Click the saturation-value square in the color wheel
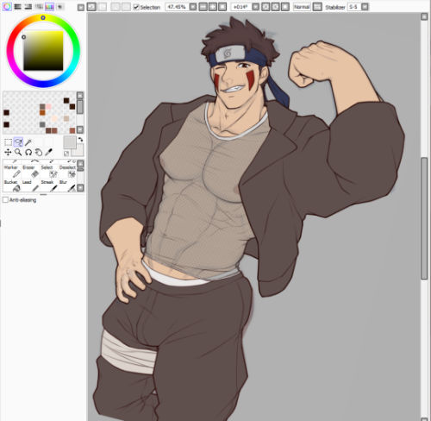 pyautogui.click(x=43, y=50)
